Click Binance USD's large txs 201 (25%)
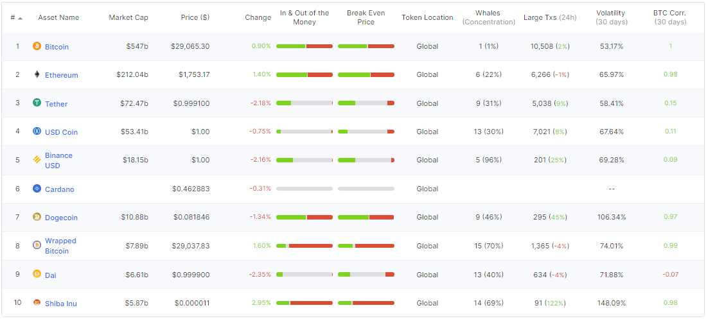 click(x=550, y=160)
